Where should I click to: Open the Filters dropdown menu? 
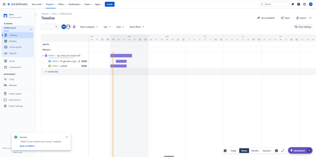[62, 4]
